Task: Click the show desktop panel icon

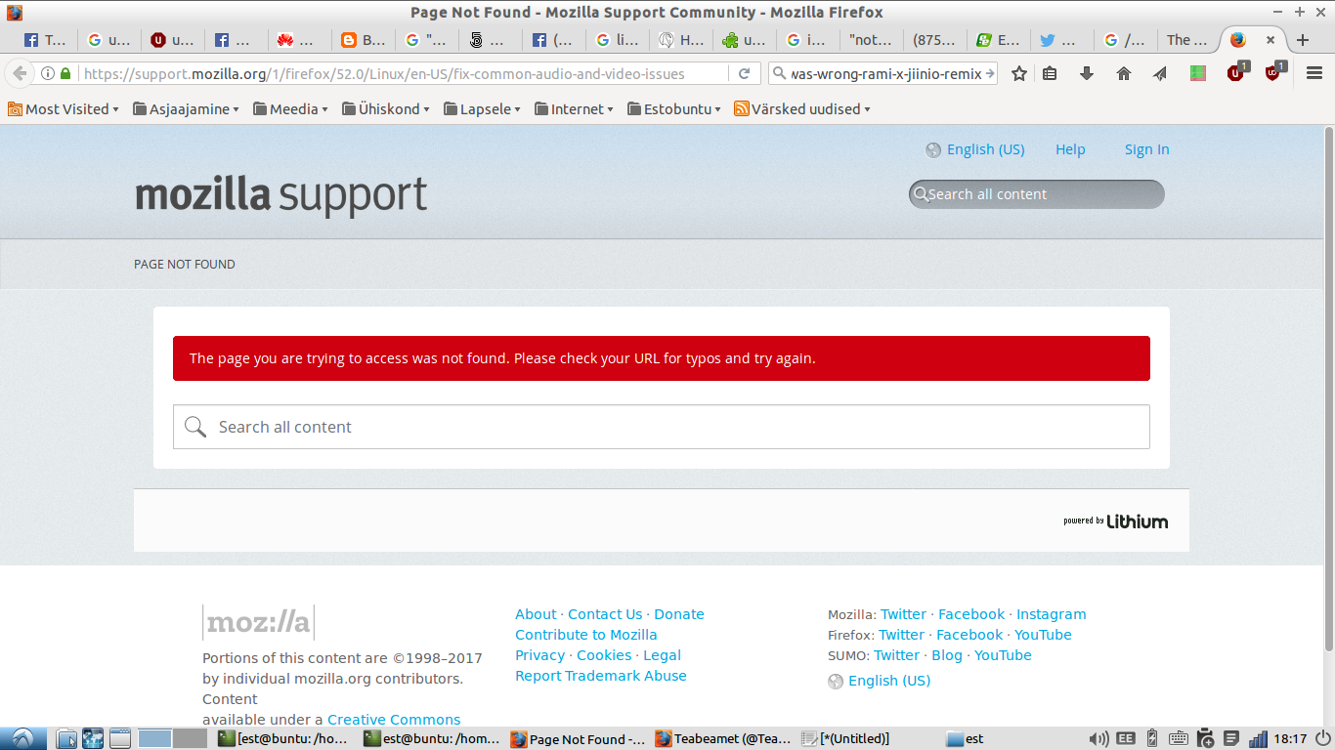Action: point(120,738)
